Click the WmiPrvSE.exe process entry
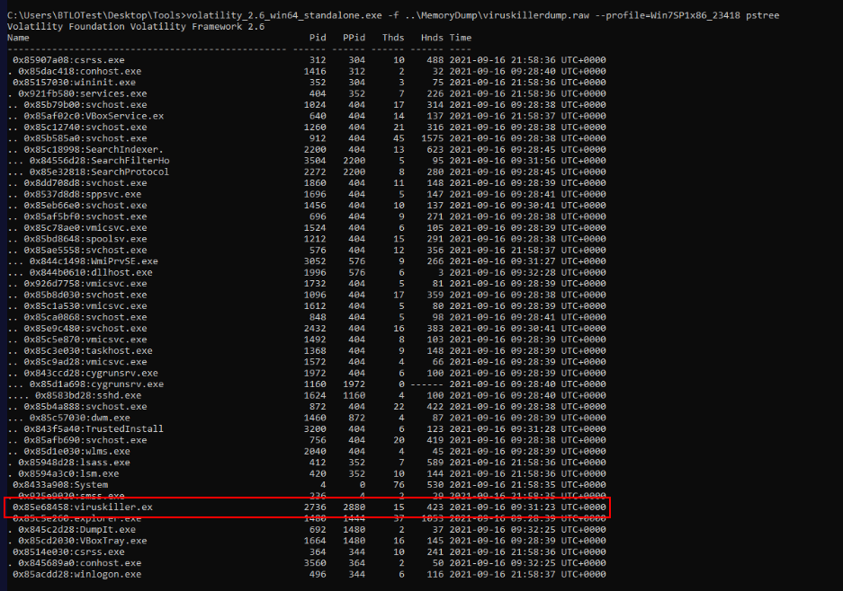Viewport: 843px width, 591px height. 94,261
